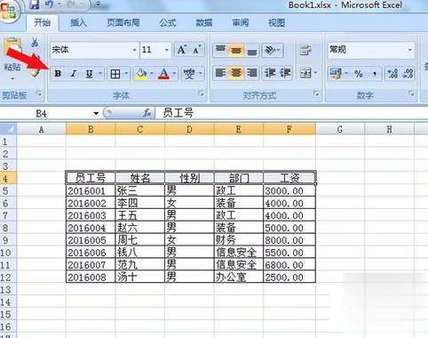428x338 pixels.
Task: Toggle middle vertical alignment
Action: tap(236, 50)
